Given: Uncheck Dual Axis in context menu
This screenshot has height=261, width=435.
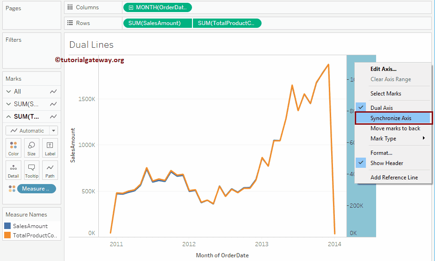Looking at the screenshot, I should click(x=381, y=108).
